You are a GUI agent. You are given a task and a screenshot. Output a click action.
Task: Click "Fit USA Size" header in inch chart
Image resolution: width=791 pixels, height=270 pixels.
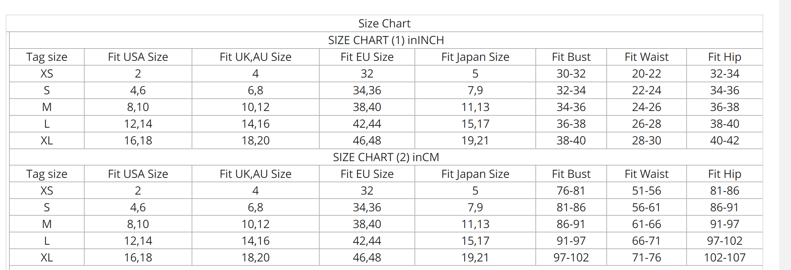point(138,57)
